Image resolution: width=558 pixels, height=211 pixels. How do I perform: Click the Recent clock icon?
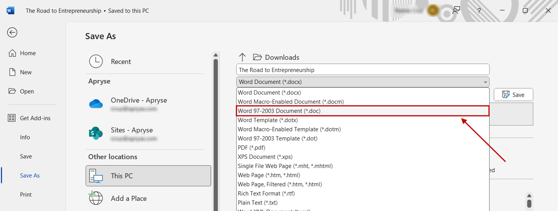[x=96, y=61]
